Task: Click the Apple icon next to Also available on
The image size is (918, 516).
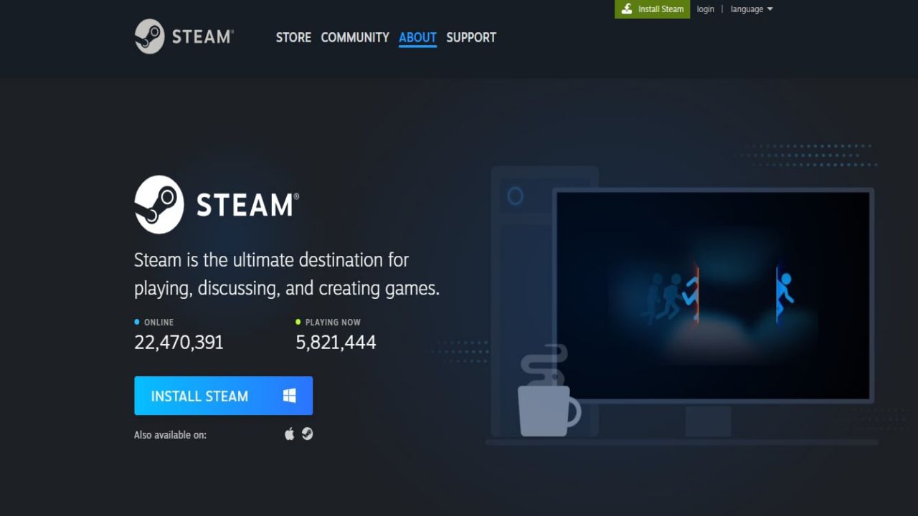Action: tap(289, 434)
